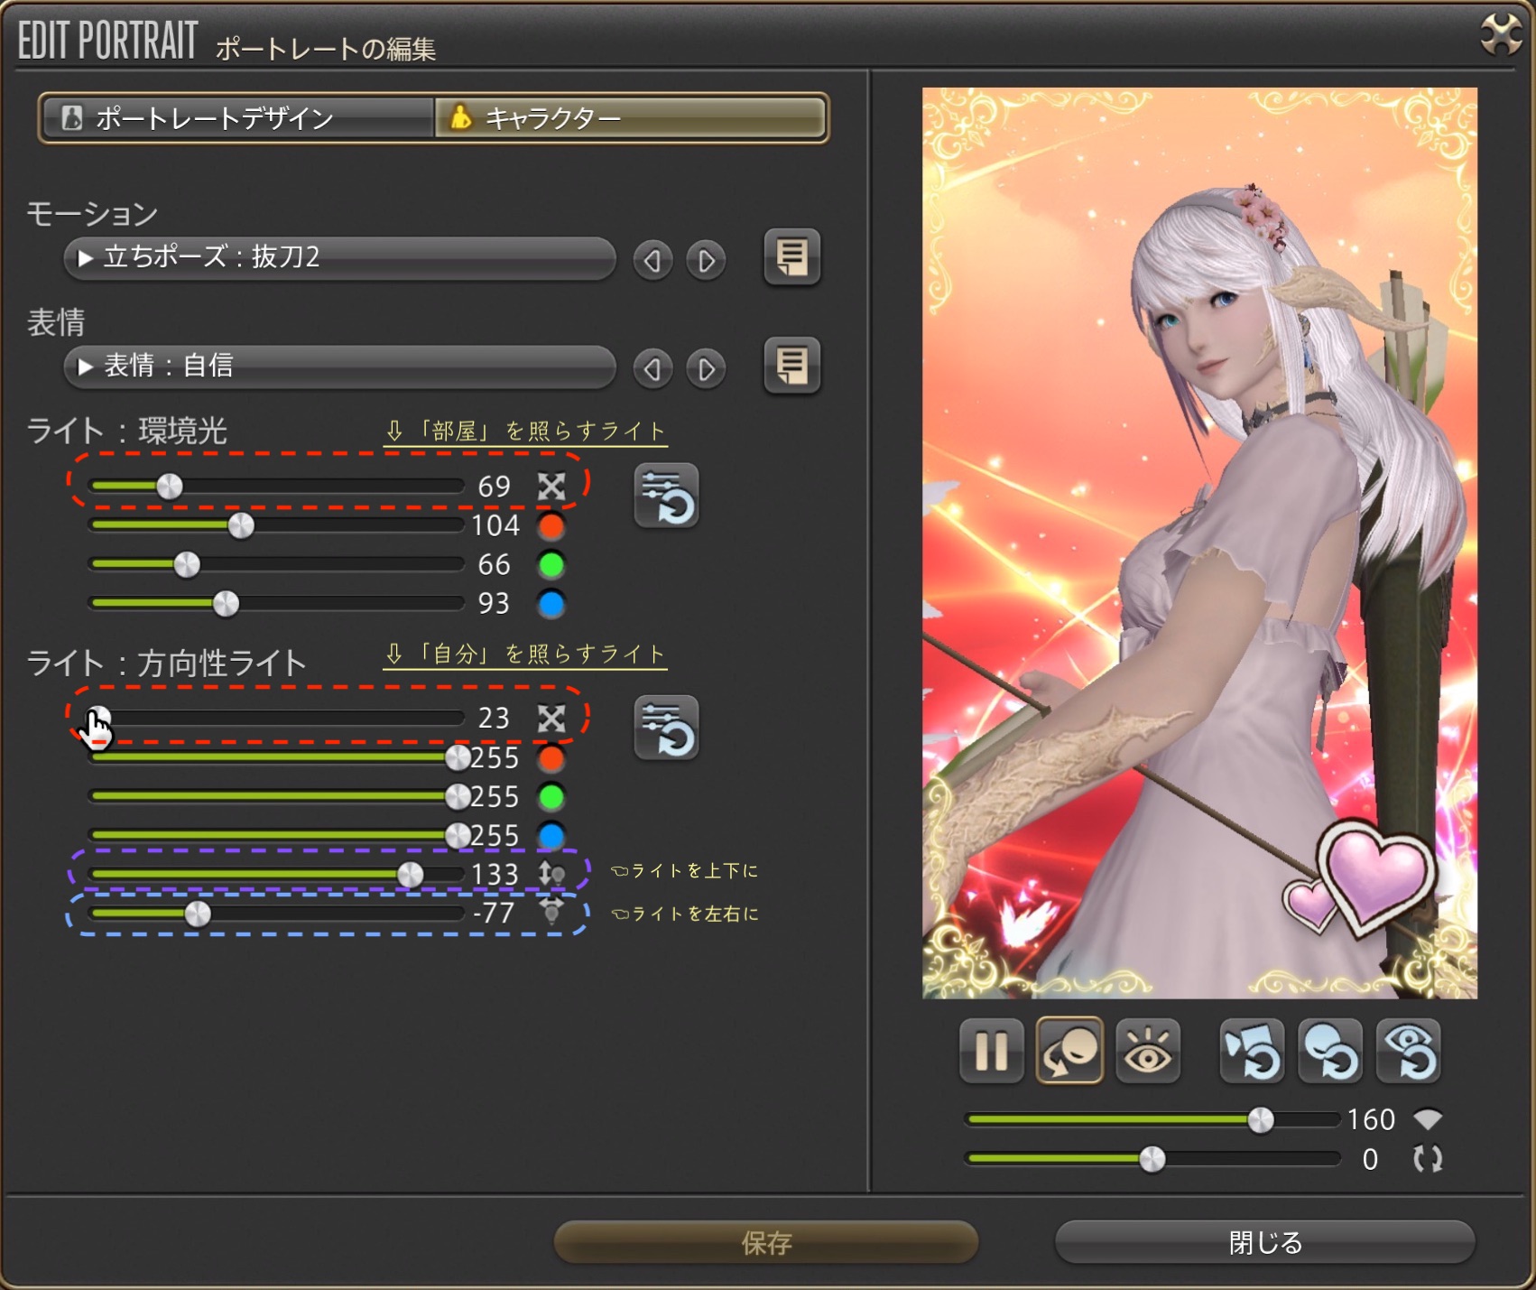Toggle eyes look at camera button

(1148, 1051)
